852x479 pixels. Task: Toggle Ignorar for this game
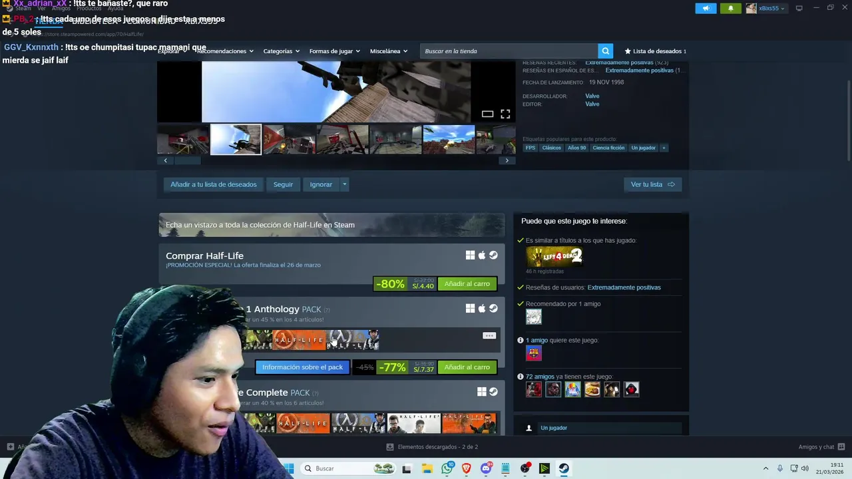click(321, 184)
